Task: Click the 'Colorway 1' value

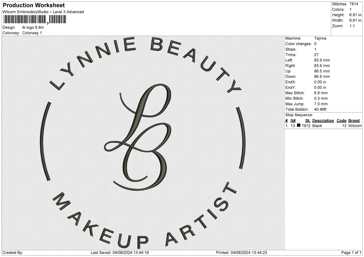Action: pos(32,33)
